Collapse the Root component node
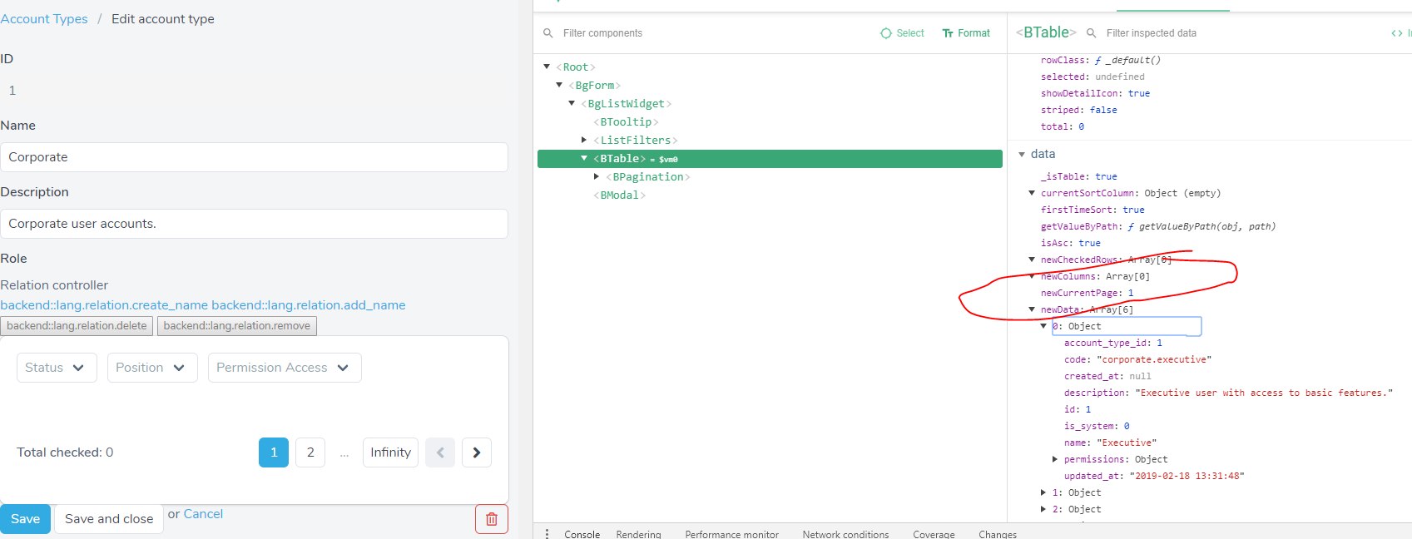This screenshot has width=1412, height=539. pyautogui.click(x=547, y=67)
